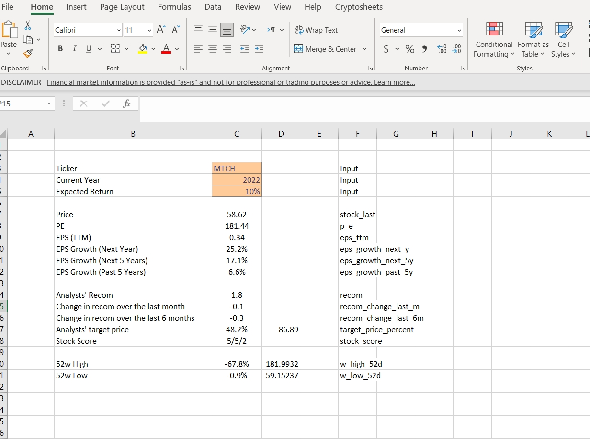Toggle Wrap Text on

coord(317,30)
